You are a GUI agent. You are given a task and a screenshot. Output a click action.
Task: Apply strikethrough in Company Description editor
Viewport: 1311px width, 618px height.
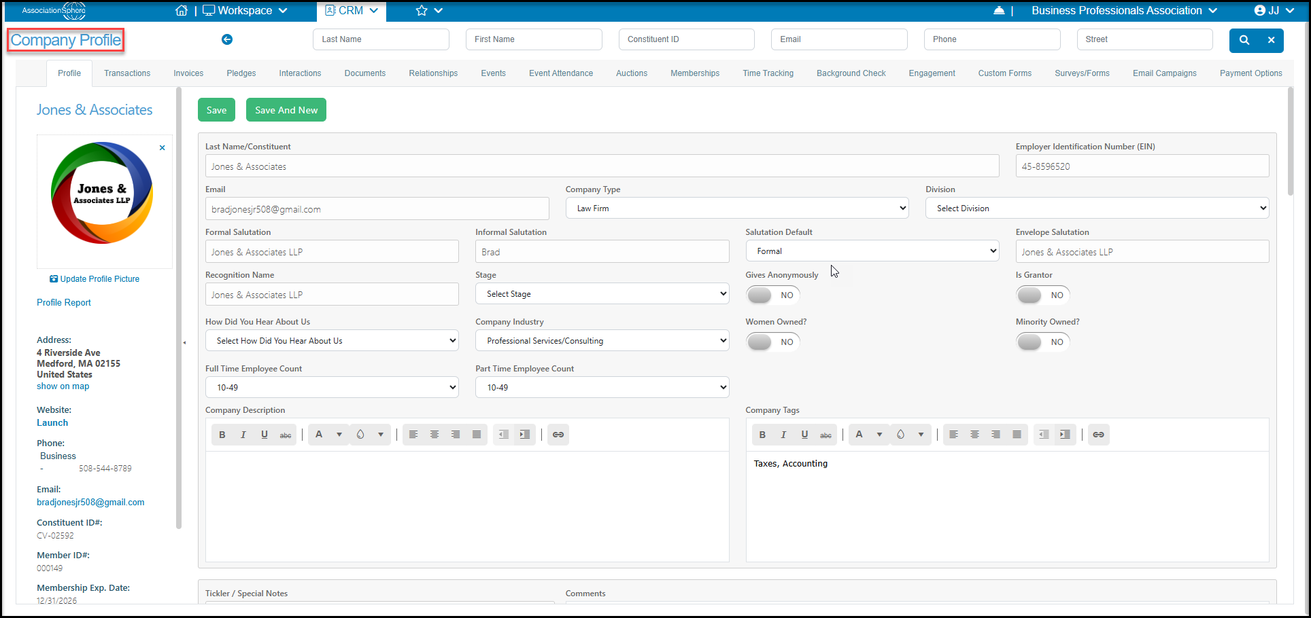(x=286, y=435)
